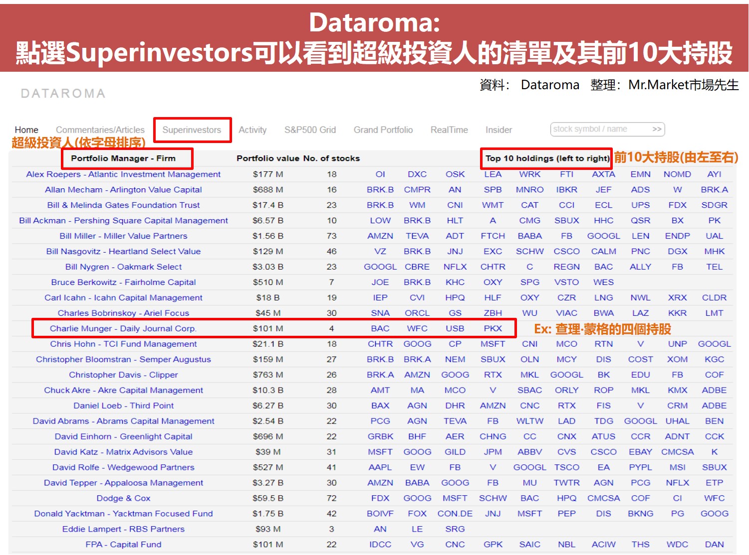Click USB ticker in Charlie Munger row
749x555 pixels.
point(455,328)
